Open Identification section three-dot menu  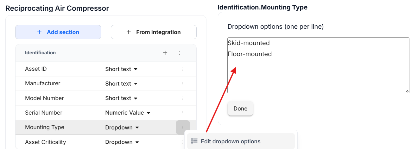[180, 53]
